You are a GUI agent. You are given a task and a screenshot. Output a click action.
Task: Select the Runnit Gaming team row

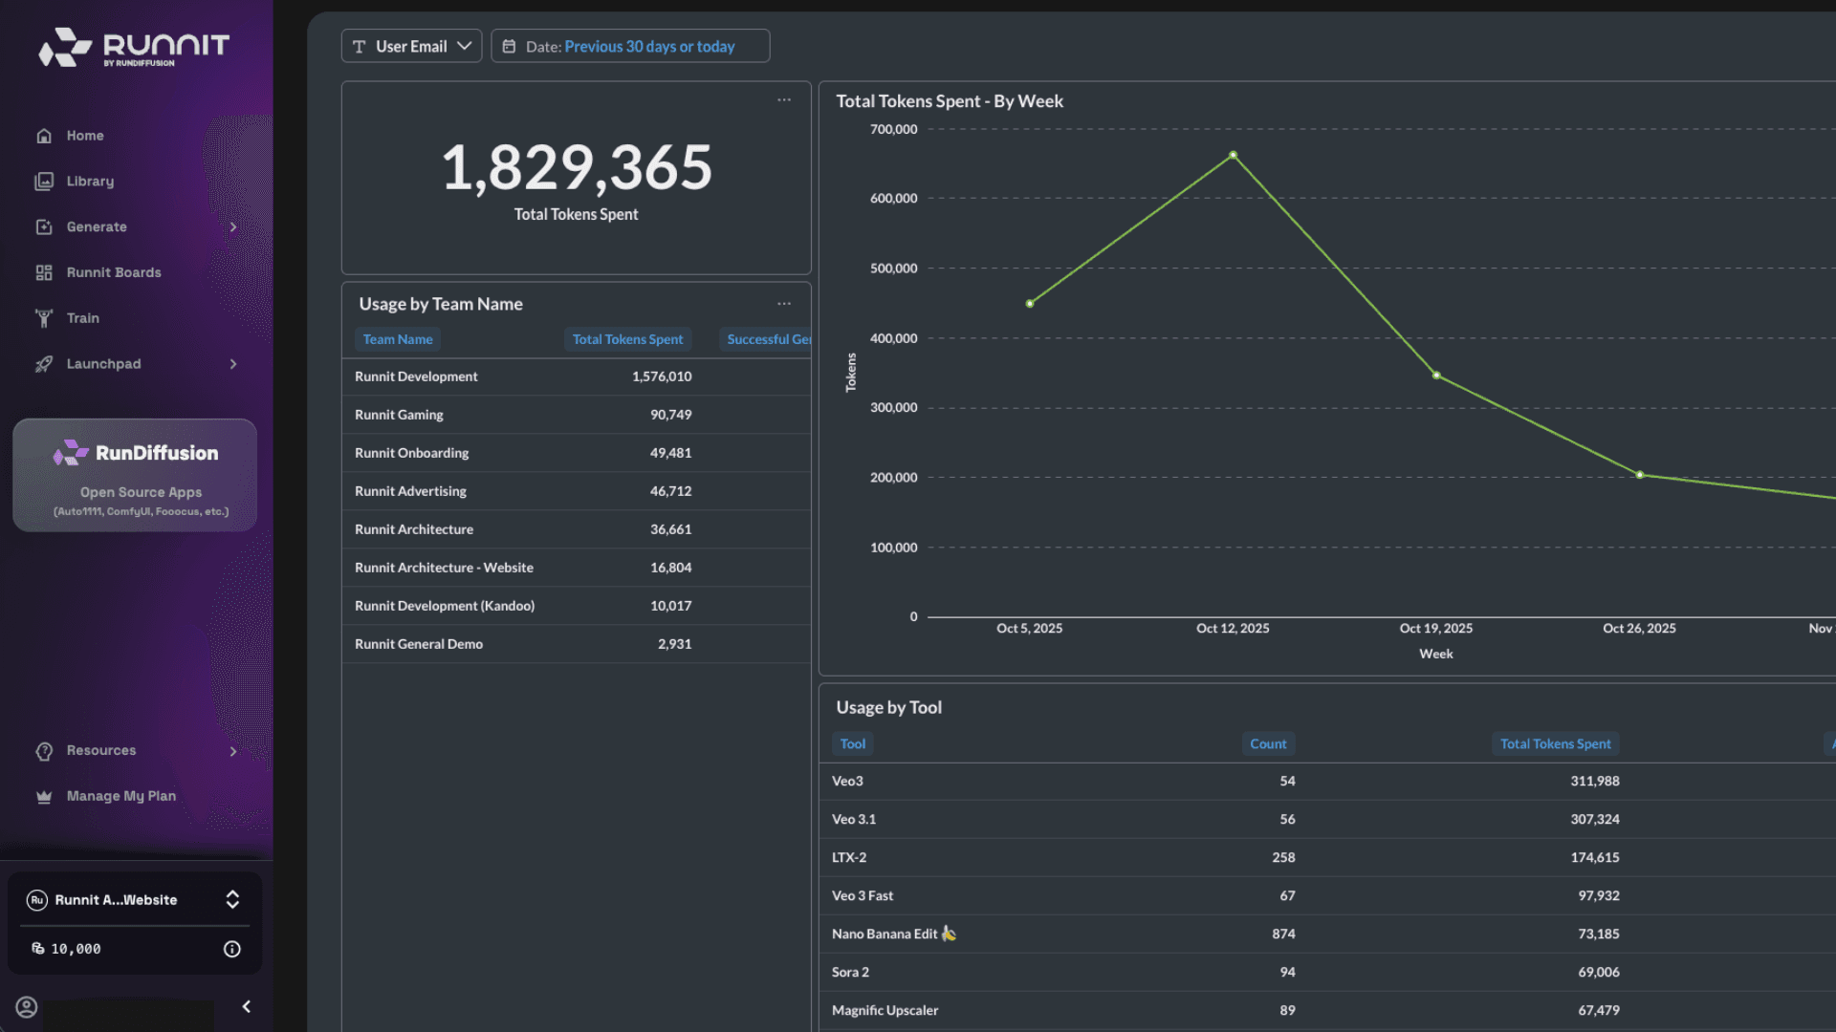coord(576,416)
